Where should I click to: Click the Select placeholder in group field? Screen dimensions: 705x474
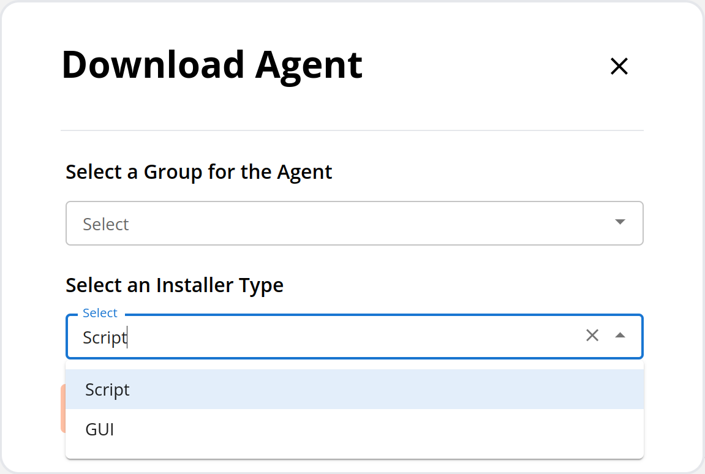pyautogui.click(x=106, y=224)
